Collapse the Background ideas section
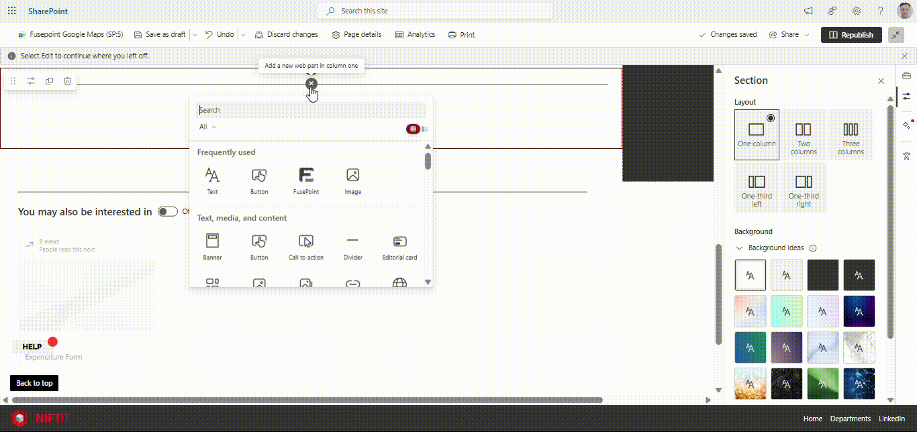 click(x=740, y=248)
